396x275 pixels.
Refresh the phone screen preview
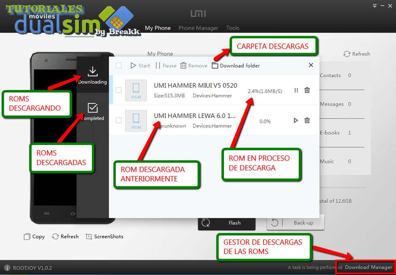(65, 237)
